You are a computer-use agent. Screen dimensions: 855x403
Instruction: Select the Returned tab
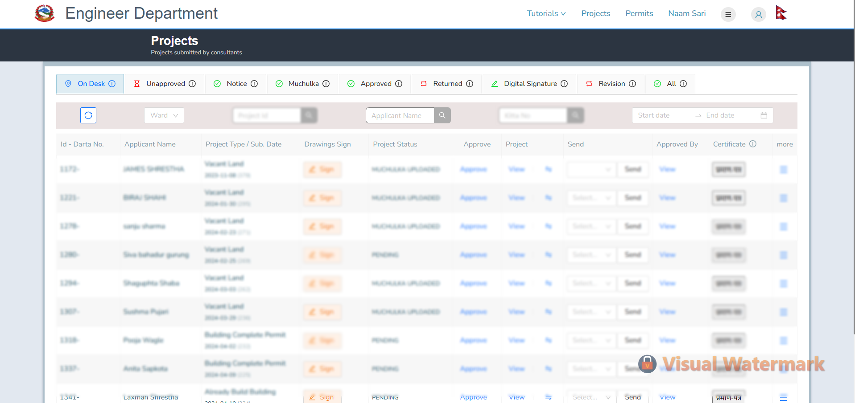point(447,84)
